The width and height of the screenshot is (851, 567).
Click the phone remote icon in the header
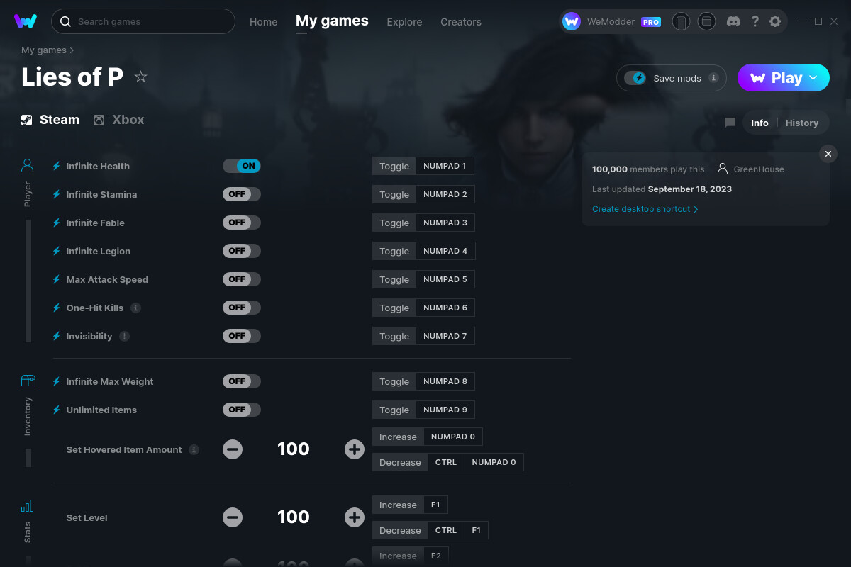pos(681,22)
